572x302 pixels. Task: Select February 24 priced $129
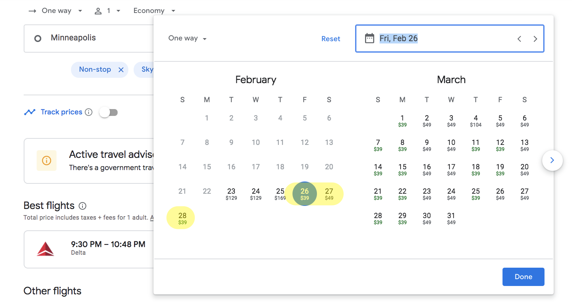pyautogui.click(x=256, y=194)
